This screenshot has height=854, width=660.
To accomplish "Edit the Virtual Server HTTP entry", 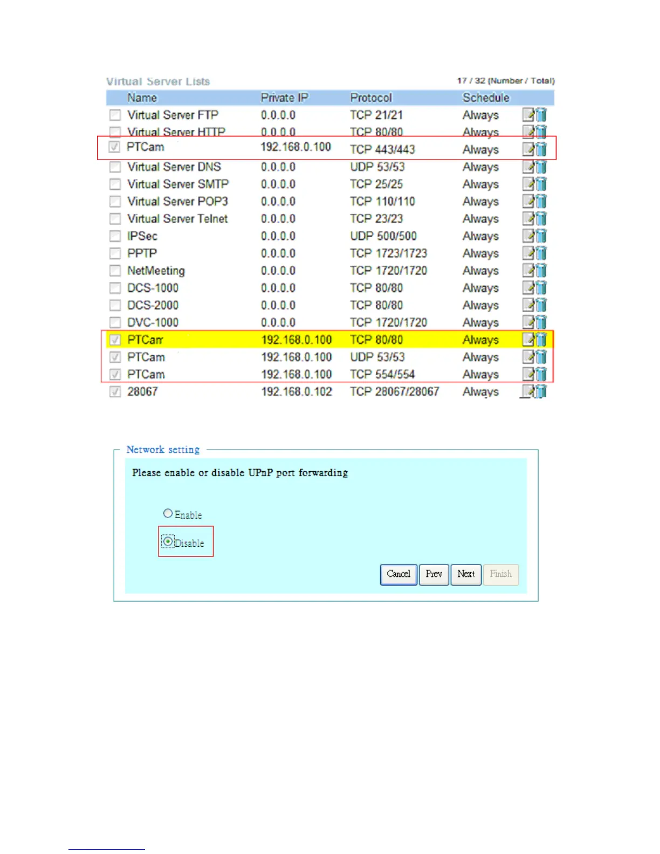I will point(528,131).
